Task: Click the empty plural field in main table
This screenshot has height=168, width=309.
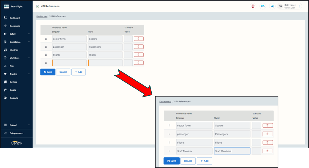Action: [x=105, y=63]
